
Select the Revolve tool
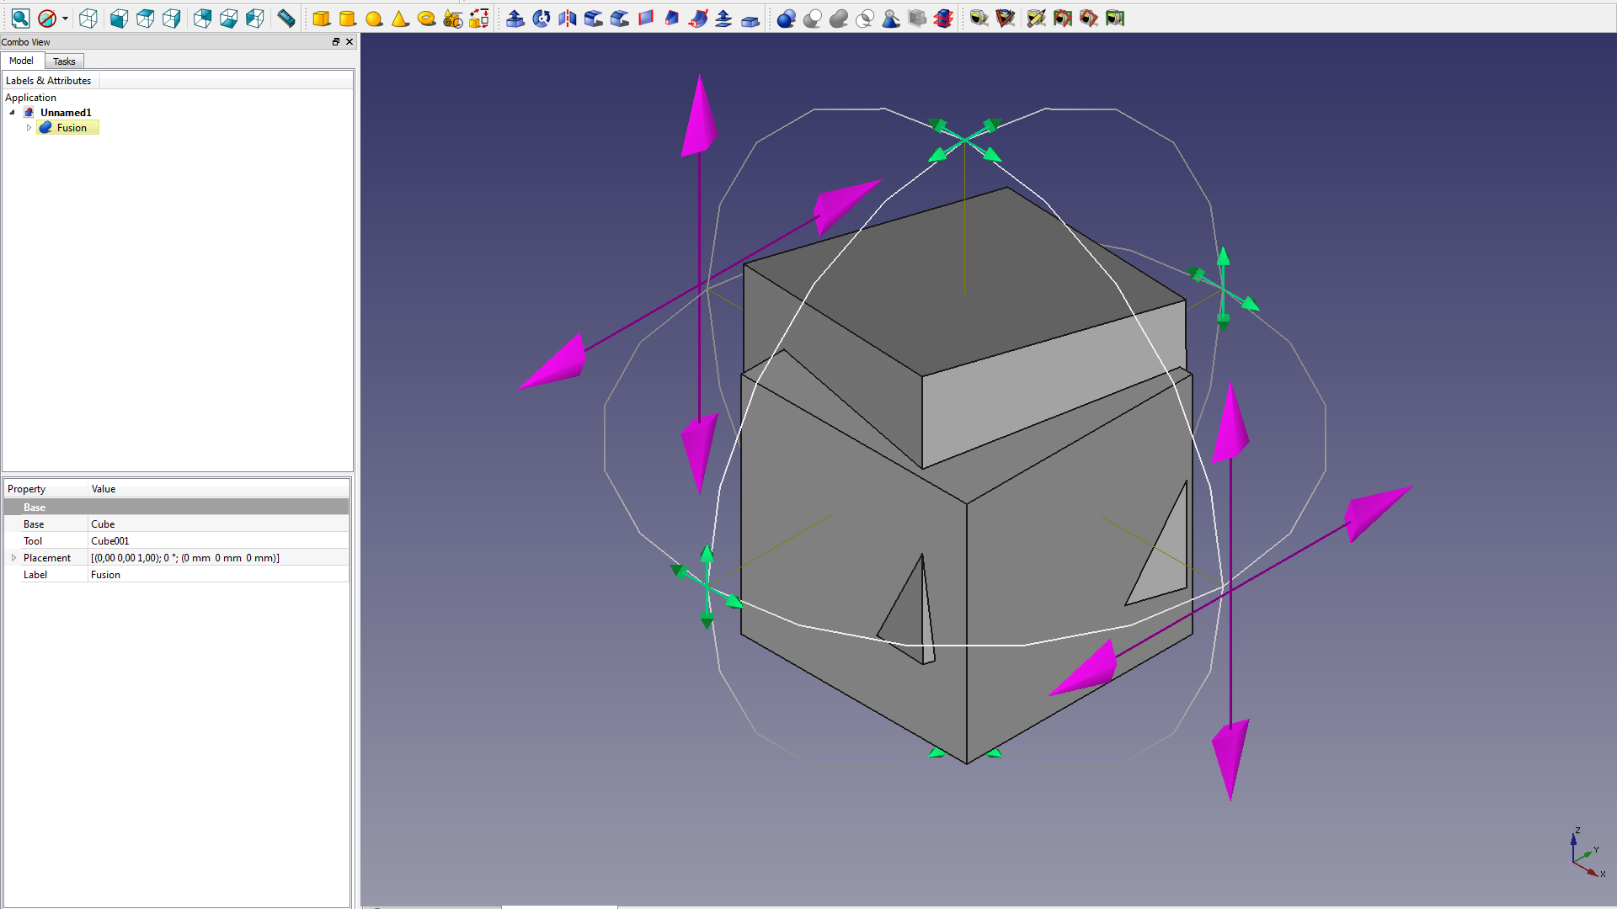542,18
